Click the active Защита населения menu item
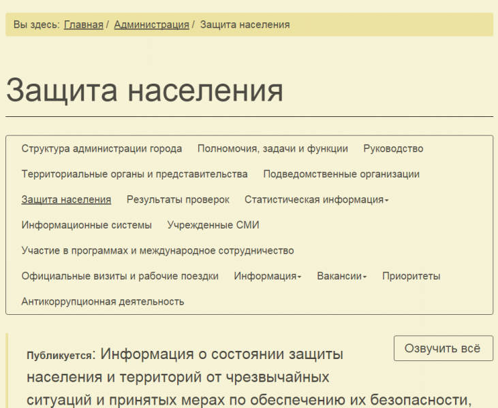Image resolution: width=498 pixels, height=408 pixels. click(66, 199)
